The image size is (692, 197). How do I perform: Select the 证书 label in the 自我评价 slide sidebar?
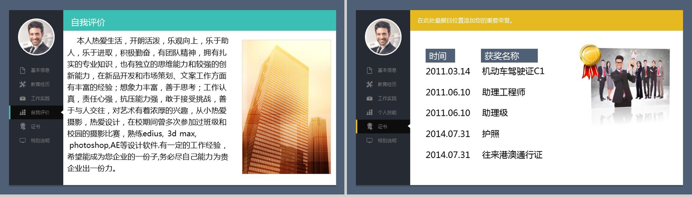point(35,127)
